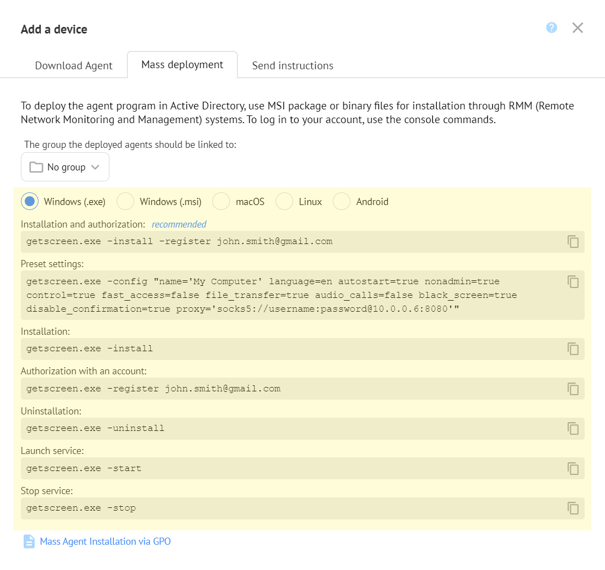Choose the macOS radio option
Screen dimensions: 605x570
[221, 201]
